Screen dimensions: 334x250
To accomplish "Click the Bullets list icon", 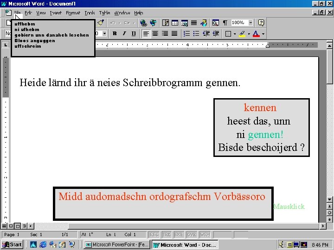I will pos(196,34).
